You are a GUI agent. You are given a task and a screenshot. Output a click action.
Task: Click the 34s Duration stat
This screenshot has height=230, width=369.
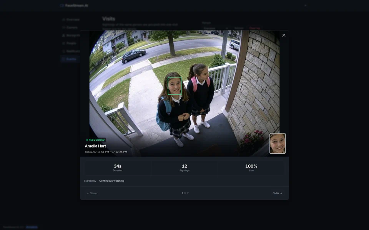[118, 168]
